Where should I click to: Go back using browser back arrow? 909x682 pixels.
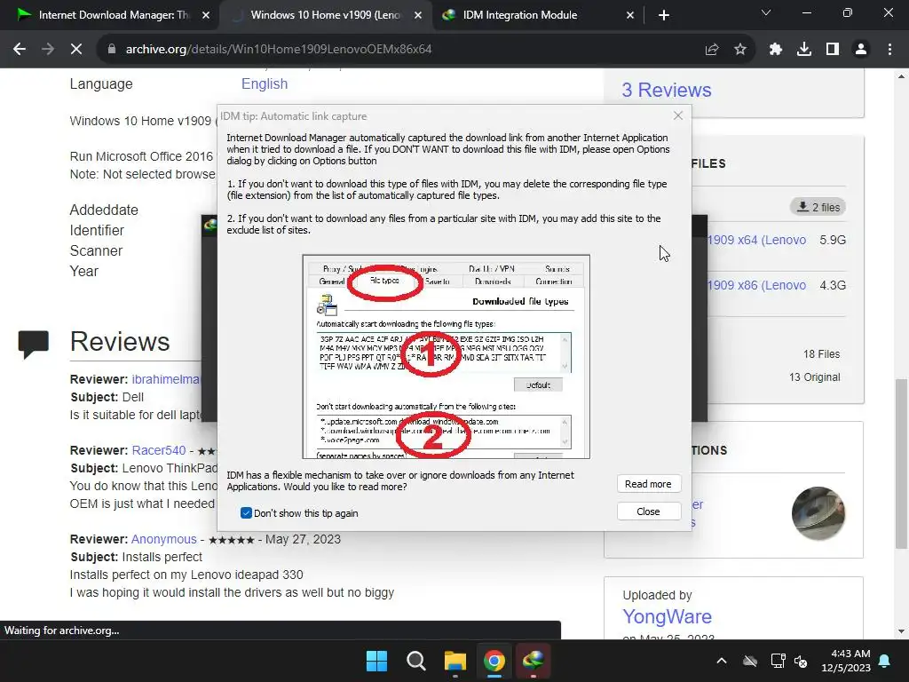pos(20,50)
